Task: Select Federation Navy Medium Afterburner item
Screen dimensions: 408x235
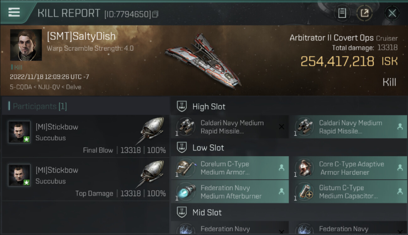Action: click(230, 192)
